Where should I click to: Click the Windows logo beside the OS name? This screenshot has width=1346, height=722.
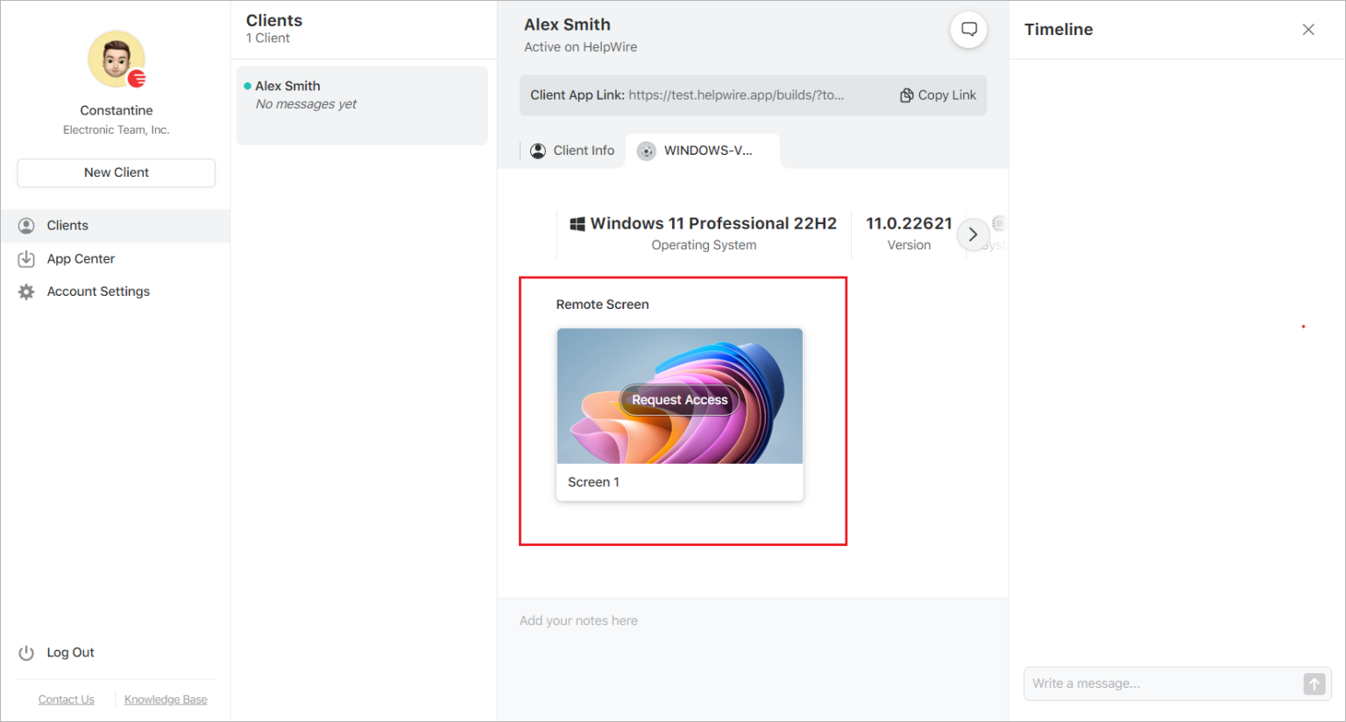[577, 223]
